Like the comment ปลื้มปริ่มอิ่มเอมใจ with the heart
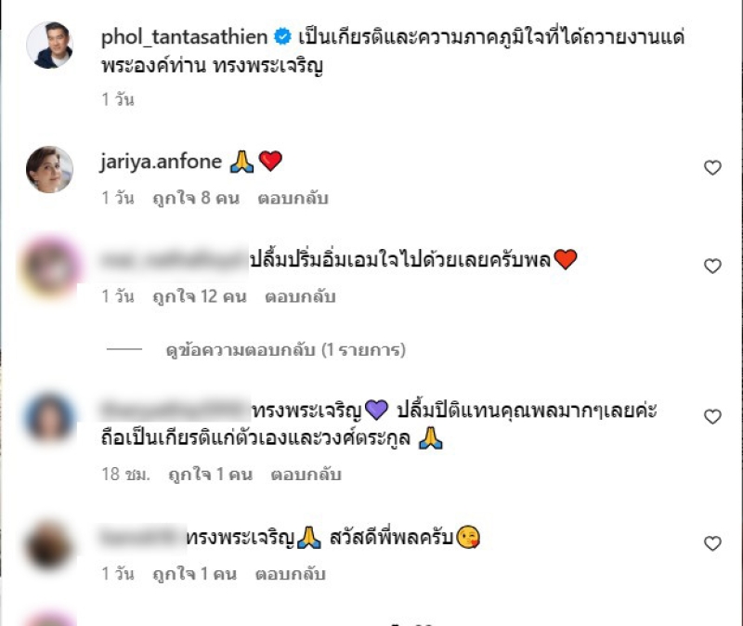Viewport: 743px width, 626px height. 712,267
